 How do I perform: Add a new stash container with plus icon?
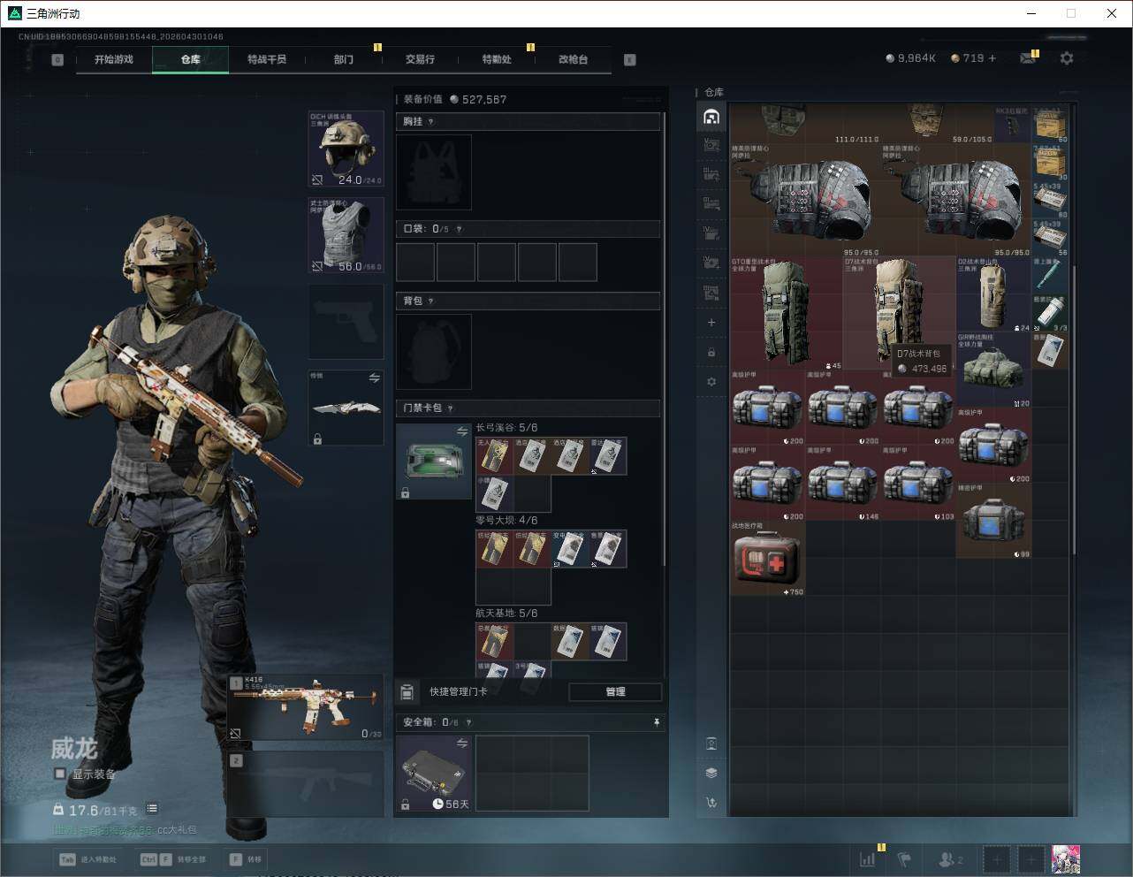pos(711,323)
